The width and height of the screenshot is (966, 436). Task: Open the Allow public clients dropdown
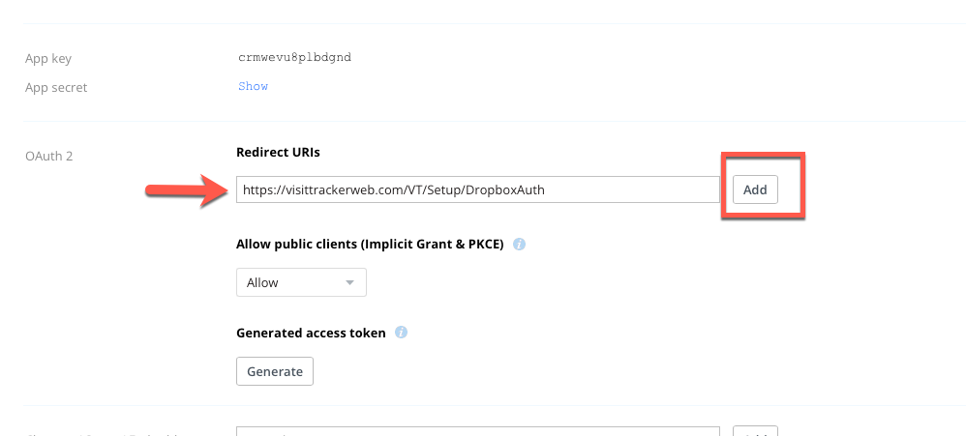click(x=301, y=283)
